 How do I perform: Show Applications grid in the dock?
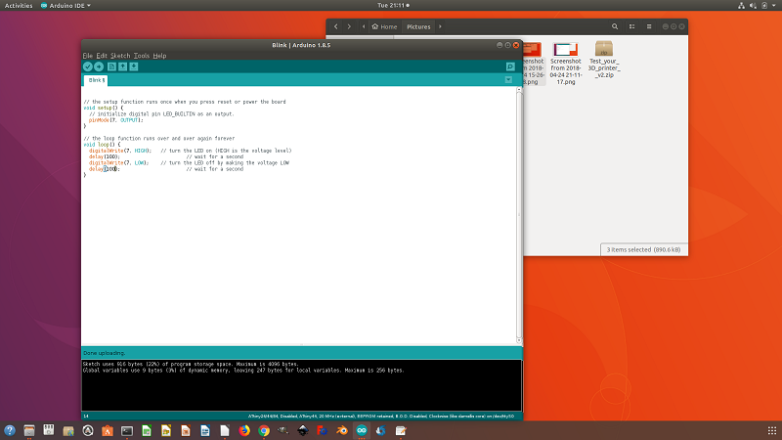pyautogui.click(x=772, y=430)
